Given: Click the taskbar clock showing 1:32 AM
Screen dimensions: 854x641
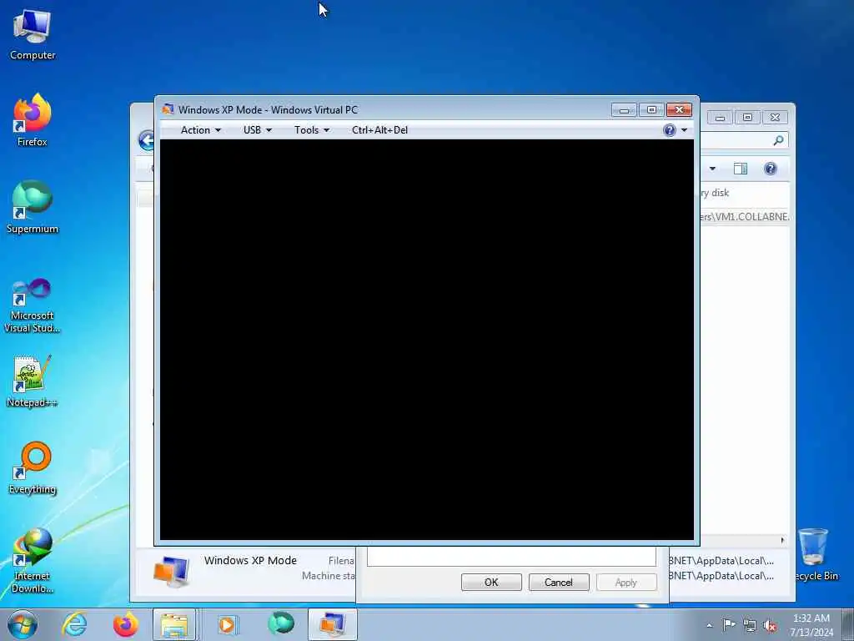Looking at the screenshot, I should point(811,625).
